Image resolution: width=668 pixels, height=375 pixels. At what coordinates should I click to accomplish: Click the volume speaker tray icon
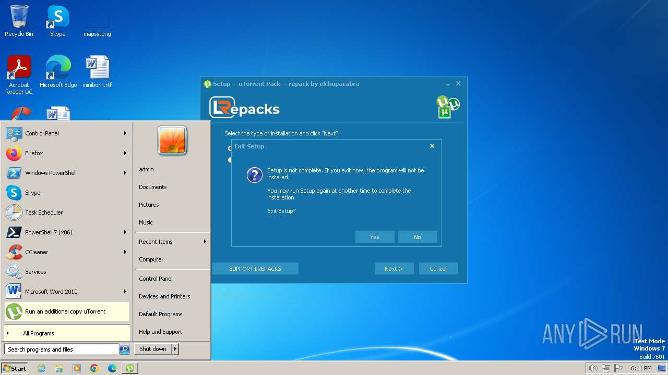click(x=593, y=368)
